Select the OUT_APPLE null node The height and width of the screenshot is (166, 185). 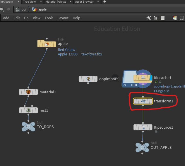point(142,147)
